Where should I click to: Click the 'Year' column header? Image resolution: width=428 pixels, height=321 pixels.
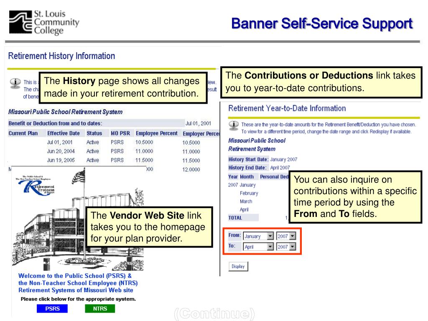[233, 177]
